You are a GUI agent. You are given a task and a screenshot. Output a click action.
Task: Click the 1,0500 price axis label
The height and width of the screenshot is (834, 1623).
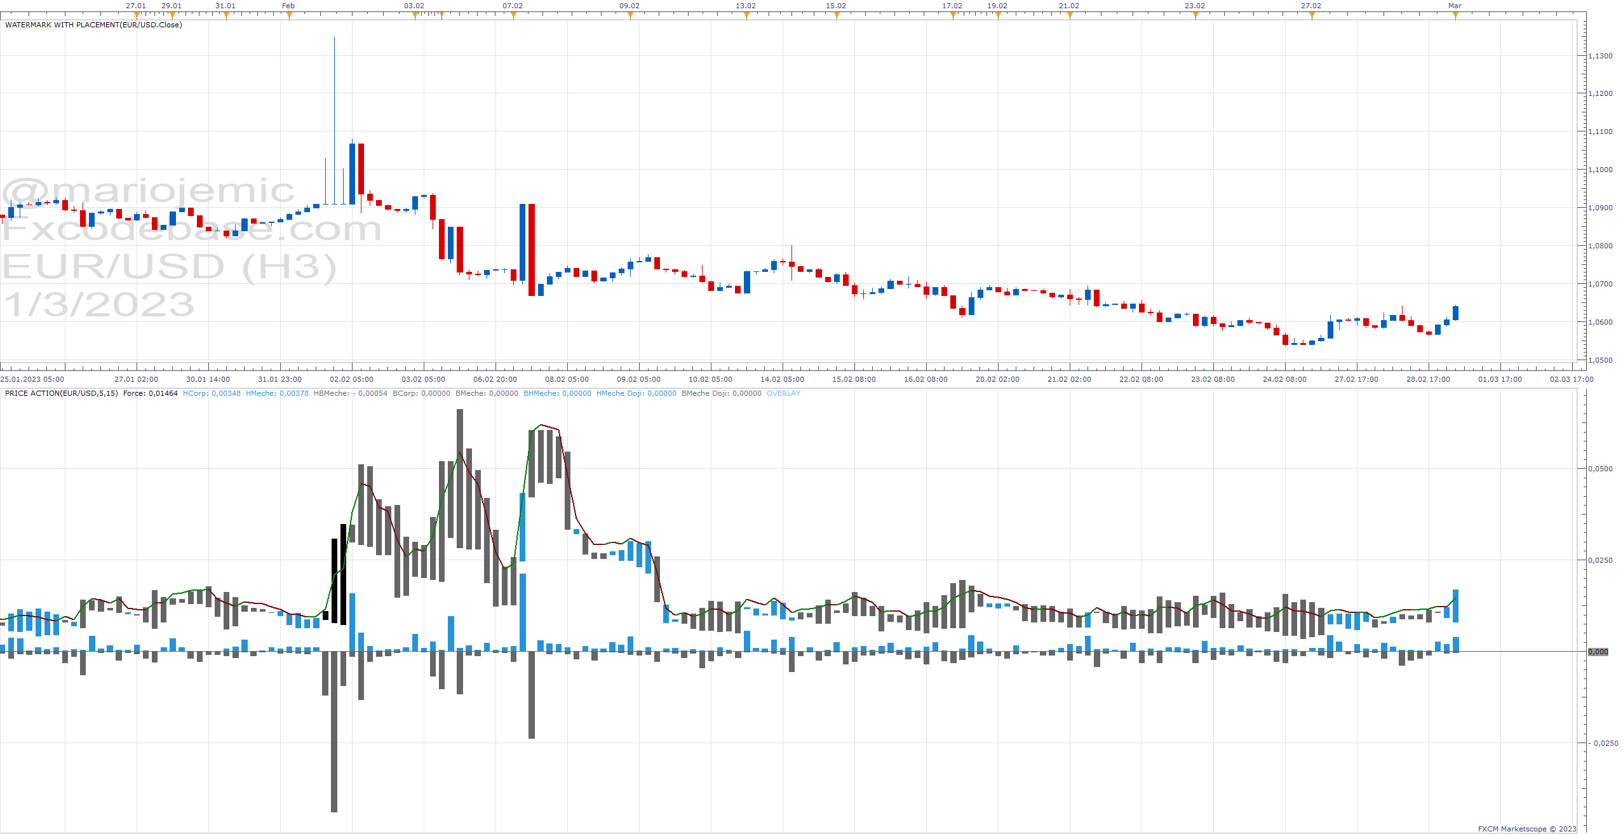[1600, 360]
